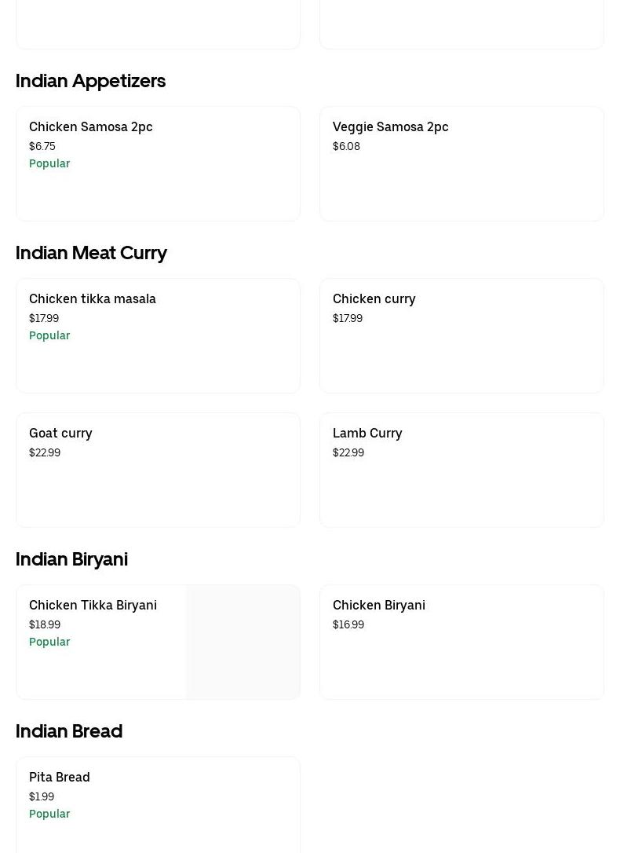The image size is (631, 853).
Task: Click the Popular tag under Chicken Samosa
Action: 49,163
